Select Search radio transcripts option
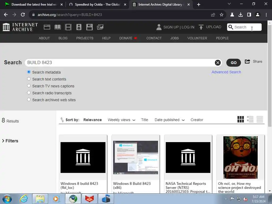 (x=29, y=93)
